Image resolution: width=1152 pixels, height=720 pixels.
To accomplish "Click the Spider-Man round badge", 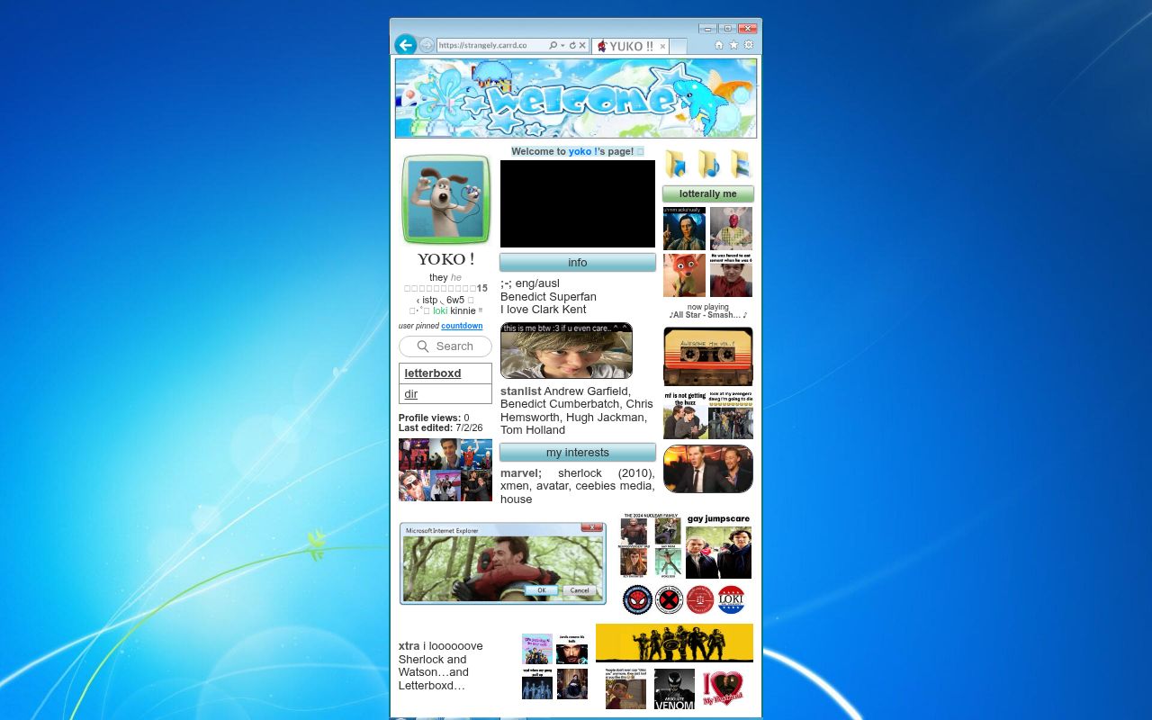I will click(x=637, y=599).
